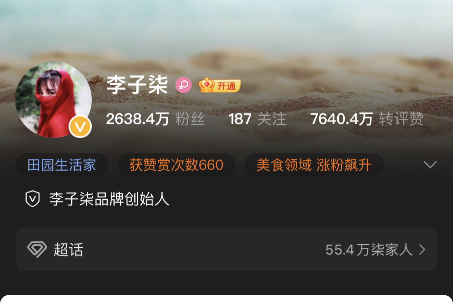This screenshot has height=305, width=453.
Task: Tap the 超话 diamond icon
Action: click(x=37, y=249)
